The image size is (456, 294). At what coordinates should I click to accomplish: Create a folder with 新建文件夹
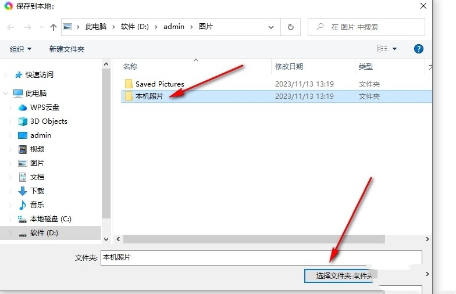pyautogui.click(x=66, y=49)
